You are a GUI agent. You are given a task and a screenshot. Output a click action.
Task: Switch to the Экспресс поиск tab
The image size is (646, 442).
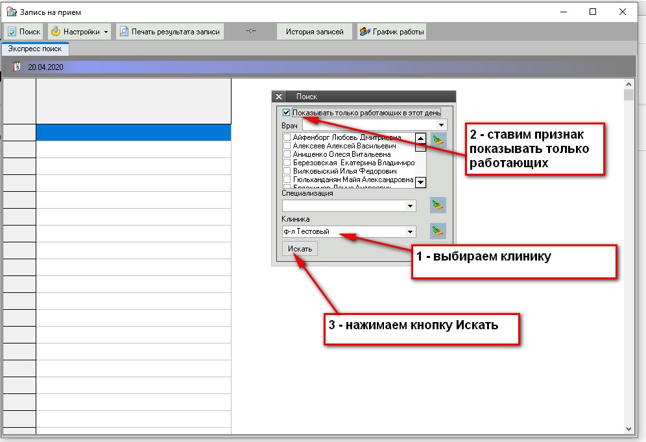35,49
